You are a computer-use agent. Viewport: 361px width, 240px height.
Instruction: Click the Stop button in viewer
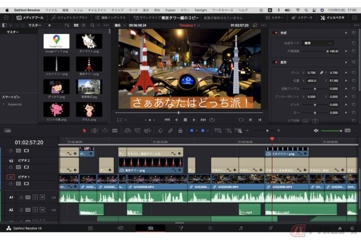tap(185, 119)
